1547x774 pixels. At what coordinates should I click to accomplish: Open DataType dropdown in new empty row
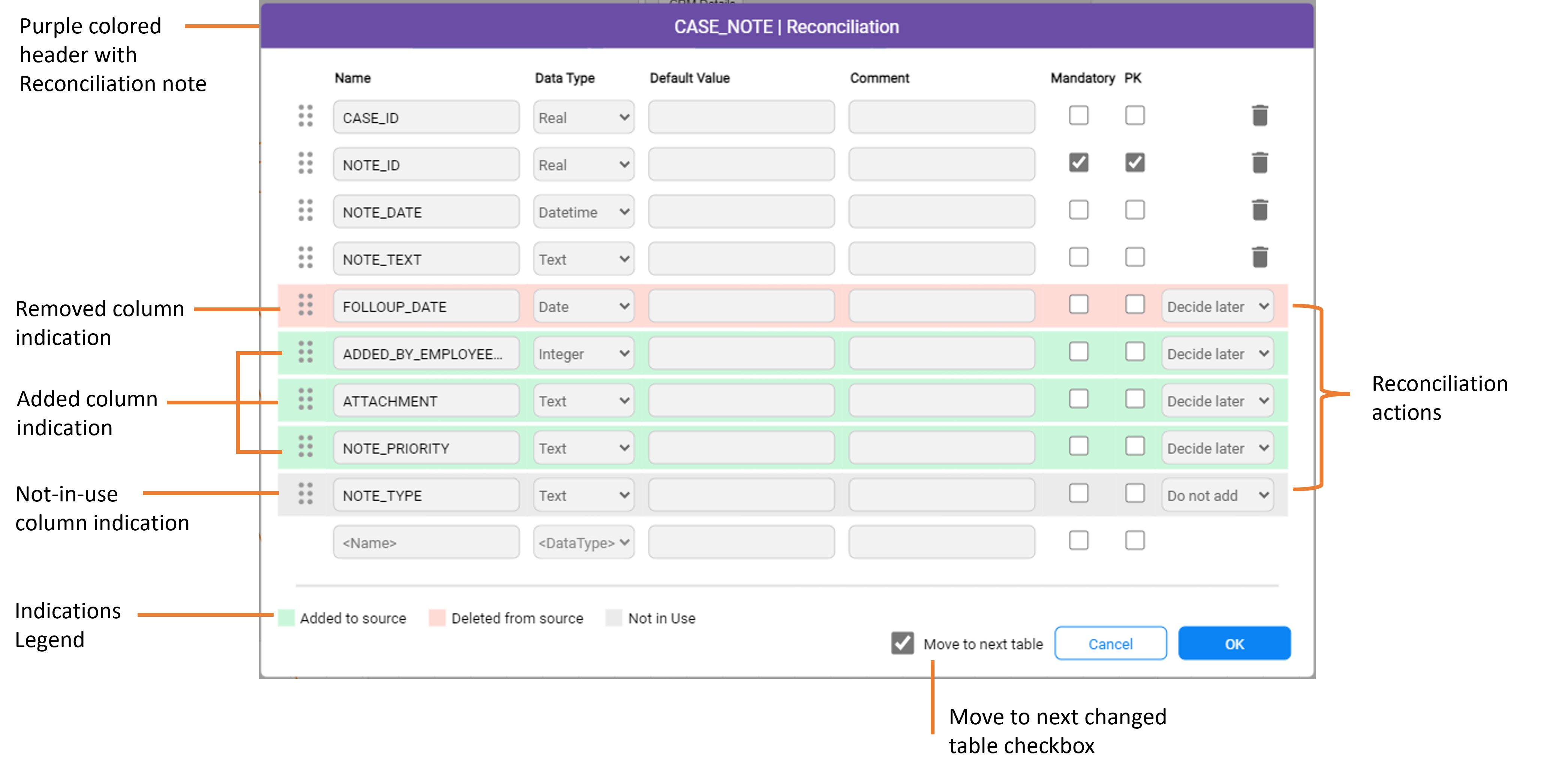(583, 543)
